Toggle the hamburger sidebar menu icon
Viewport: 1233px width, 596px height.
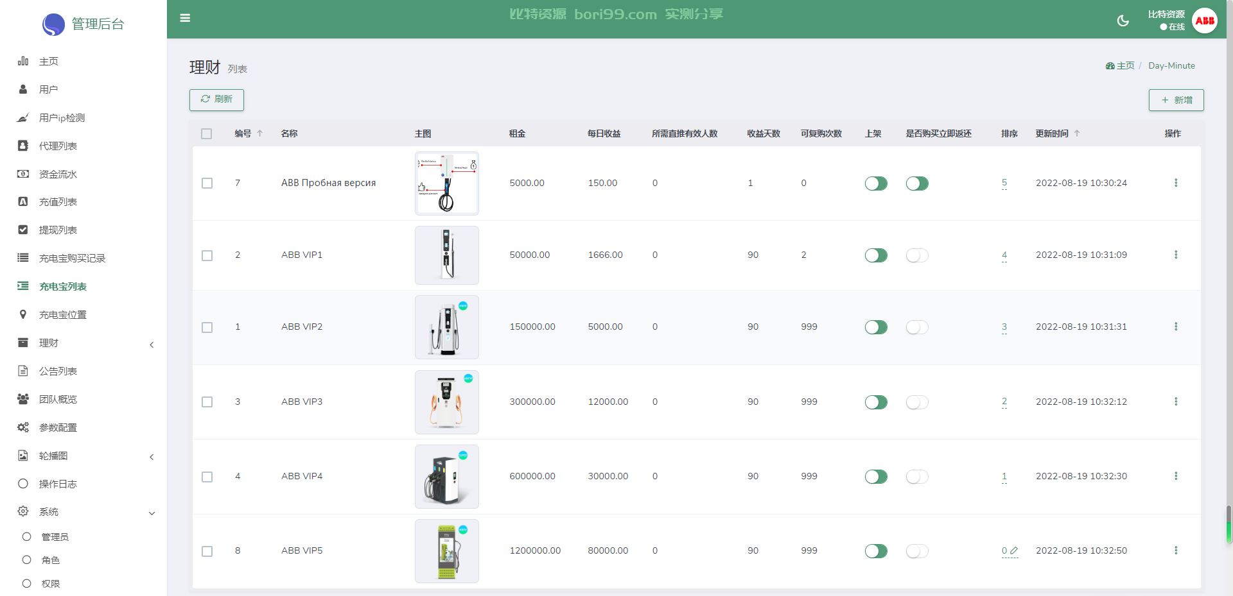coord(185,18)
